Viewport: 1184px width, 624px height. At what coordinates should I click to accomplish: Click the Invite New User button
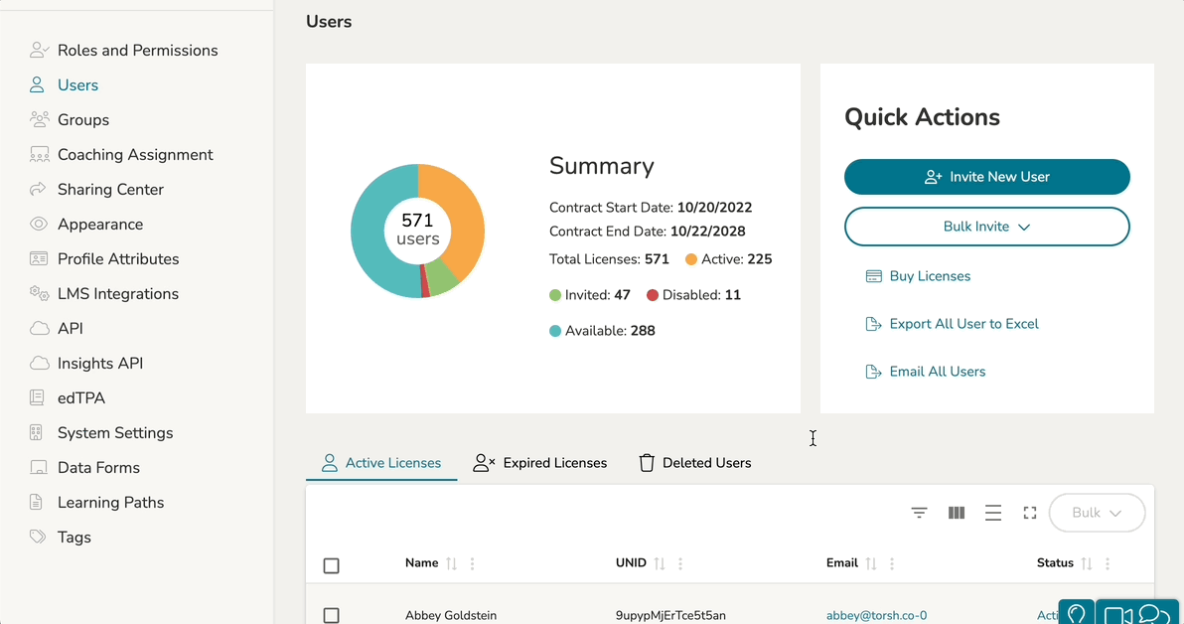click(x=986, y=177)
